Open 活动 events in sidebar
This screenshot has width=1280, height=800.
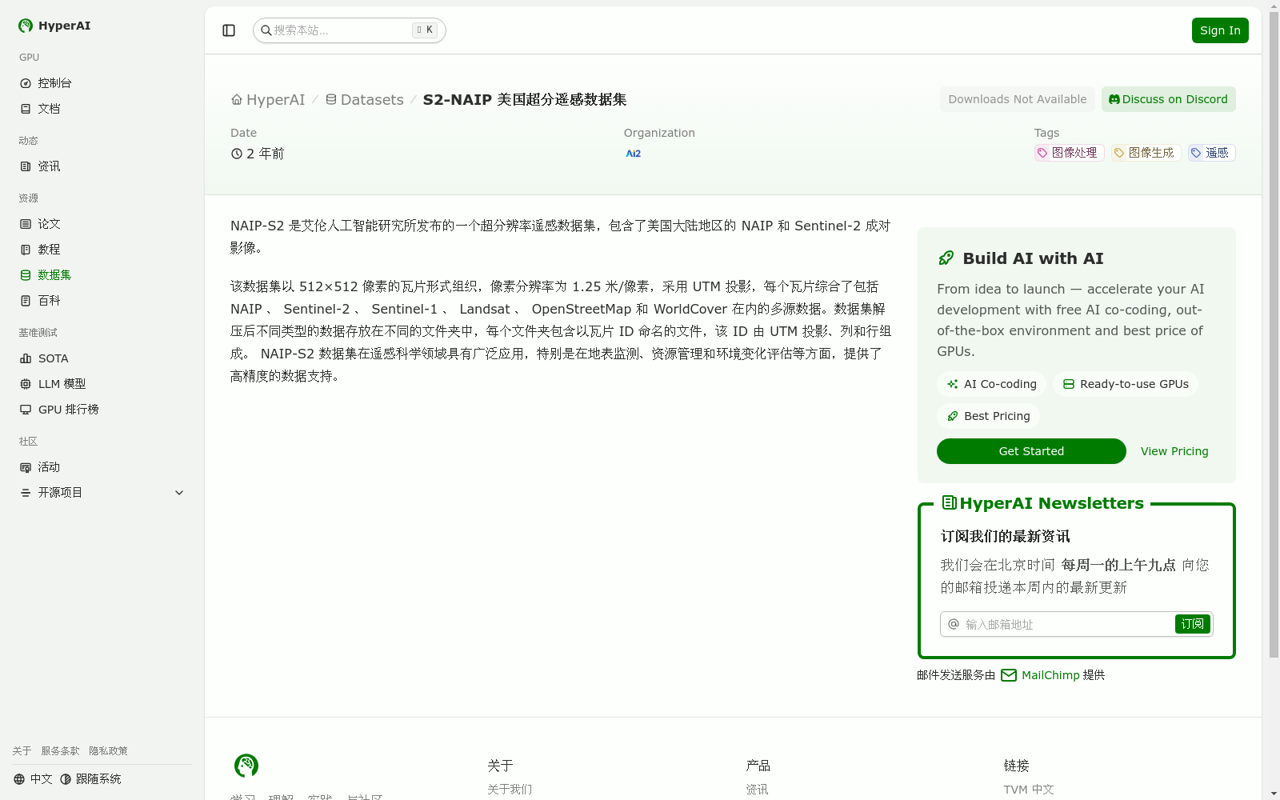[102, 467]
